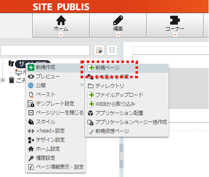The width and height of the screenshot is (209, 177).
Task: Choose <head>設定 in the context menu
Action: point(55,131)
